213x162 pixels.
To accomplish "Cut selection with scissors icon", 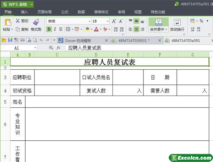I will (18, 21).
